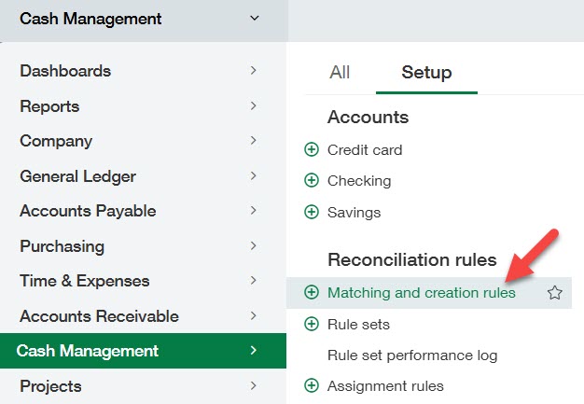584x404 pixels.
Task: Select Time & Expenses in sidebar
Action: (x=84, y=281)
